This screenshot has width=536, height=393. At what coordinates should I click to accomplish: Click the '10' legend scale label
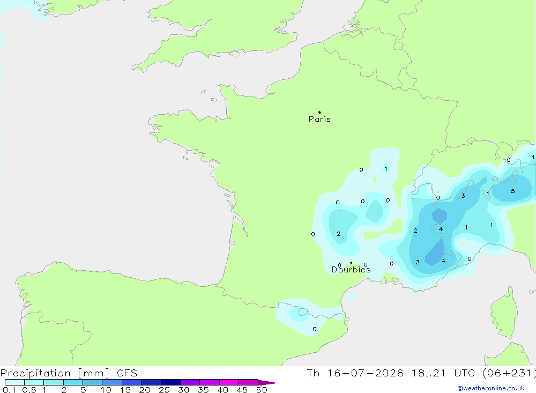tap(106, 390)
